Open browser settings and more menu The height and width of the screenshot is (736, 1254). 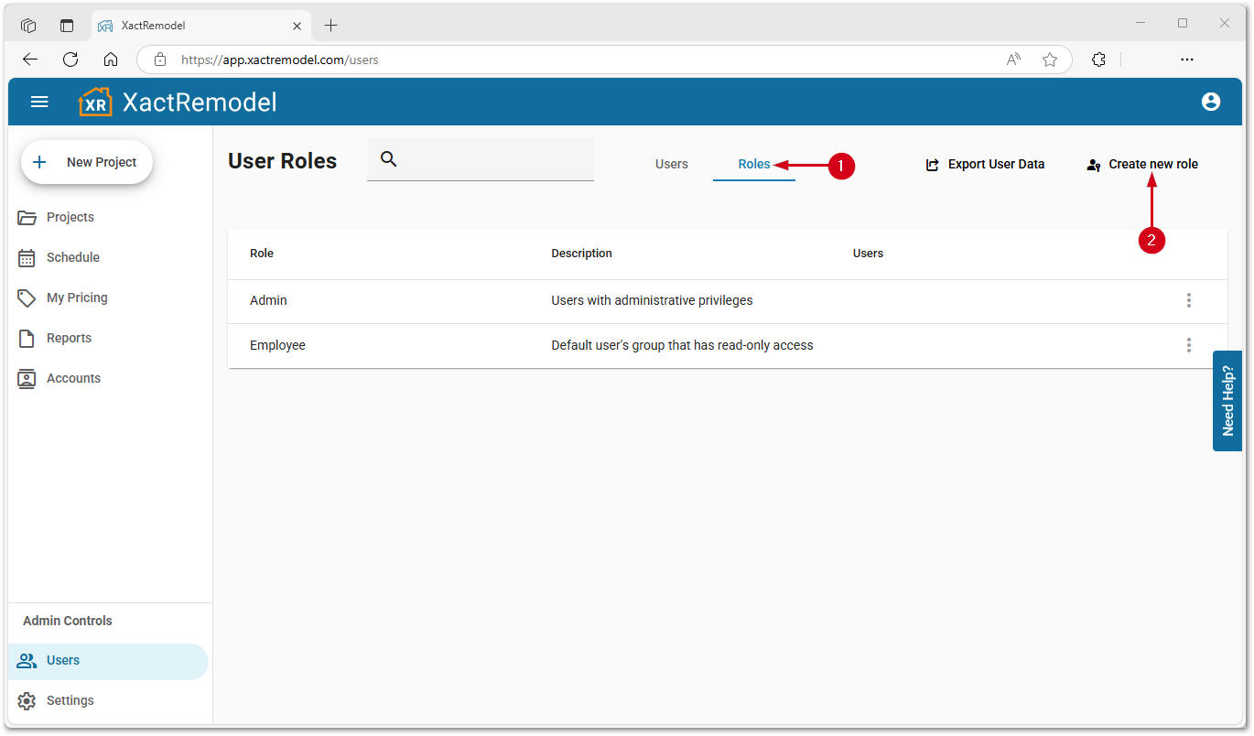1186,60
